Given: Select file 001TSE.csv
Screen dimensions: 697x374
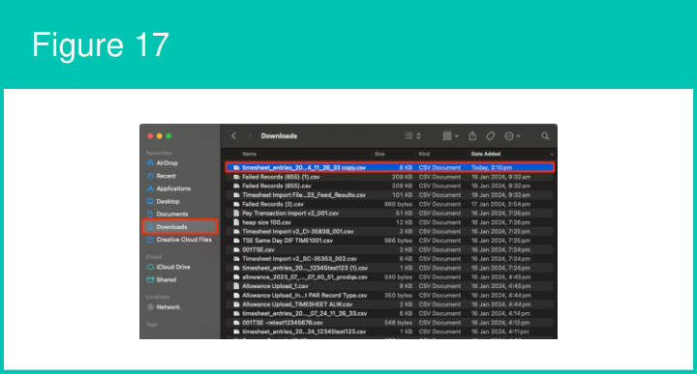Looking at the screenshot, I should 390,249.
